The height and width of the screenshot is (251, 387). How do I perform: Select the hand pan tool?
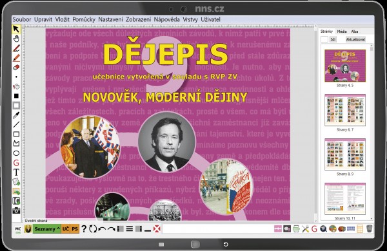click(16, 39)
